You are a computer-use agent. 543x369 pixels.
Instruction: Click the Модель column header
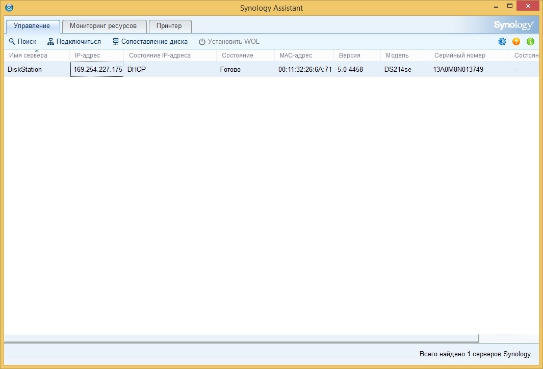397,55
